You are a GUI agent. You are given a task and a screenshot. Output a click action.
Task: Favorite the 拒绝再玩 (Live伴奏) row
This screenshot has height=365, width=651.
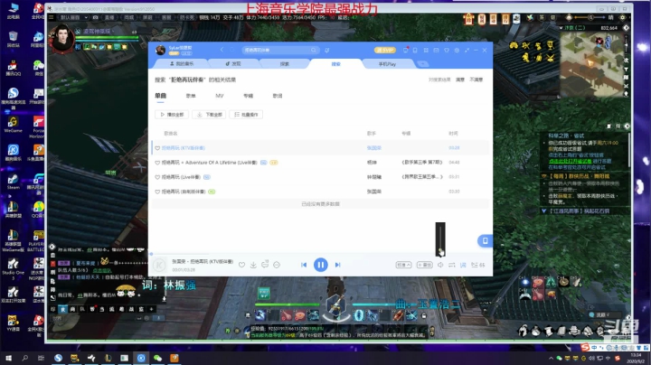[x=157, y=177]
